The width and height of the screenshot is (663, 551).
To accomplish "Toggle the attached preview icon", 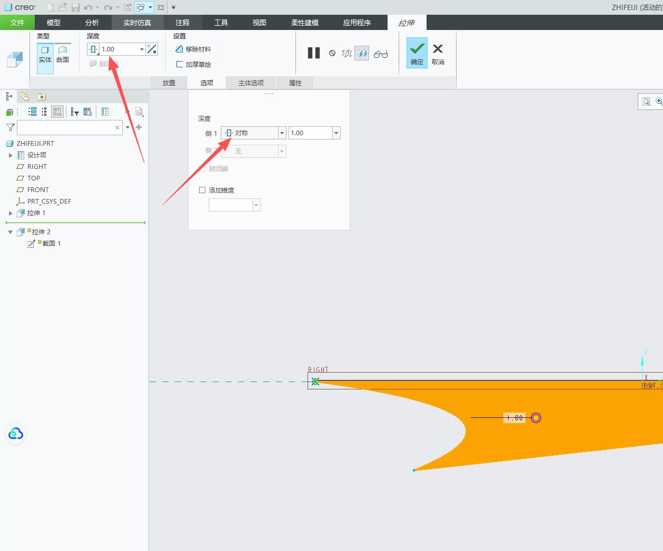I will click(362, 53).
